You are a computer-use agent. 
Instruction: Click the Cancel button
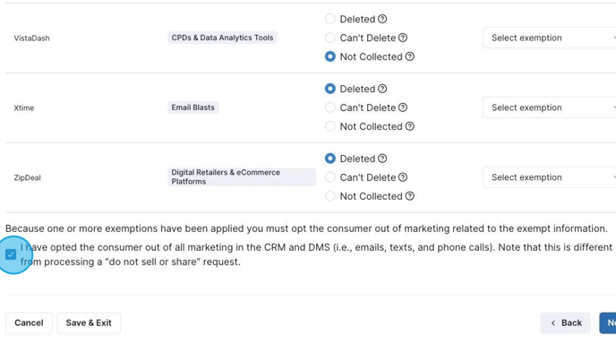point(29,322)
